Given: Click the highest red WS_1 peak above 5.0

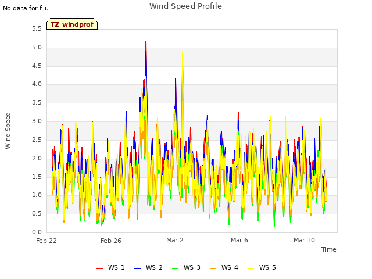Looking at the screenshot, I should click(146, 42).
